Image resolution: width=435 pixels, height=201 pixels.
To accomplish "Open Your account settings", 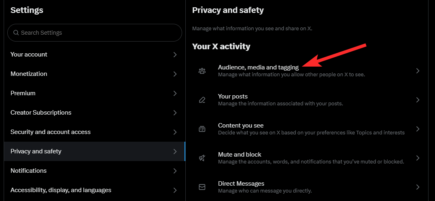I will [29, 54].
